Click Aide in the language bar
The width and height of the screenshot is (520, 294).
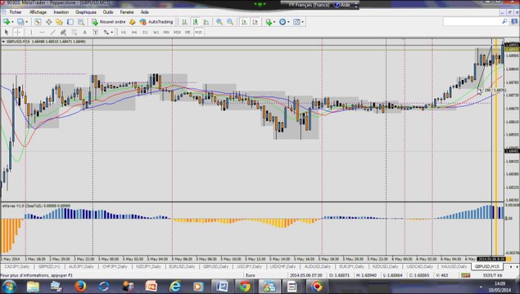coord(342,5)
